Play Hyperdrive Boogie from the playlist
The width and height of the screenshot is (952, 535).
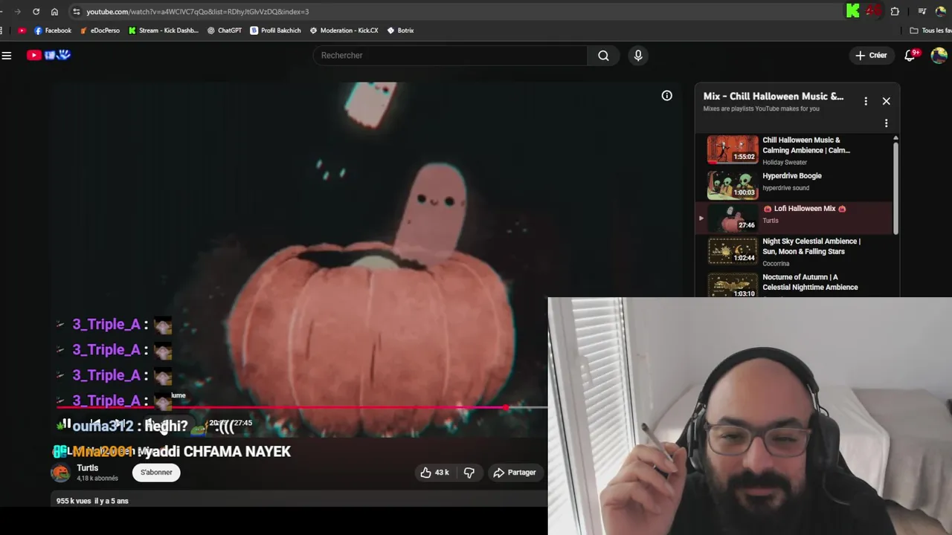point(794,184)
